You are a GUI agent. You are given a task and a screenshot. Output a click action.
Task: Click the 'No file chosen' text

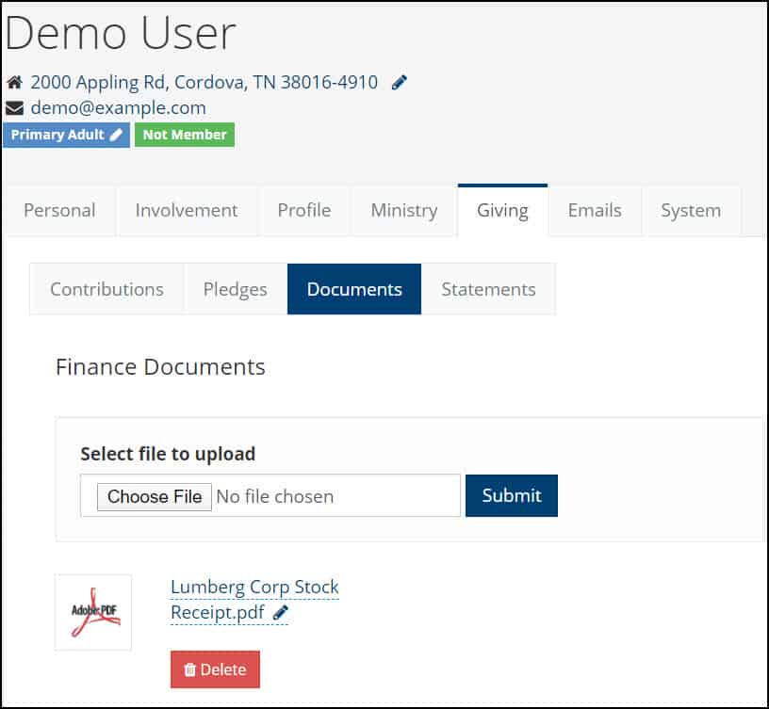[x=275, y=497]
